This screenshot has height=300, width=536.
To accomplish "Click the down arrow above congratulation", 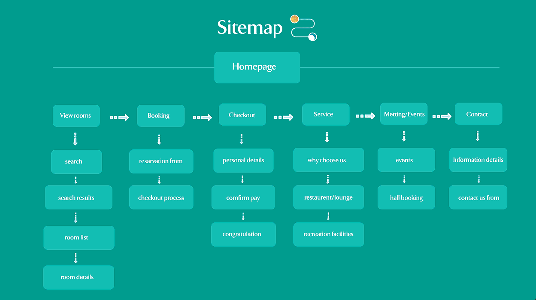I will click(243, 217).
